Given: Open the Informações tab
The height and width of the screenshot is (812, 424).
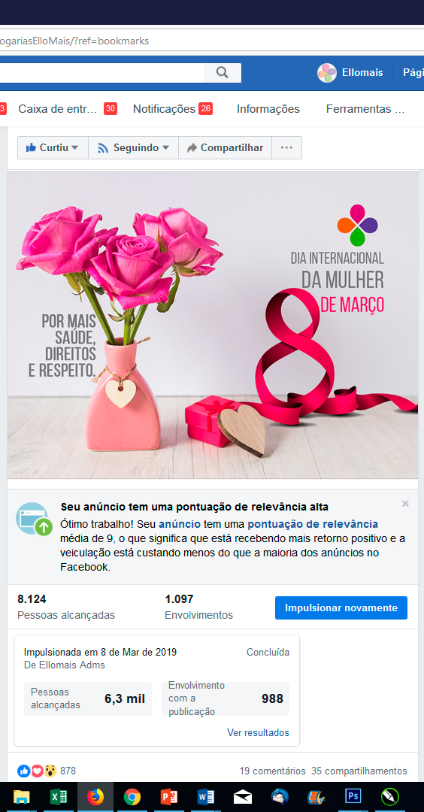Looking at the screenshot, I should coord(268,109).
